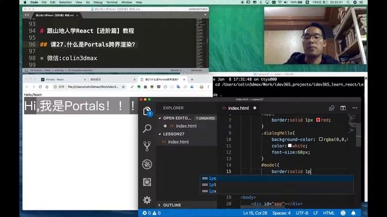Open the Sublime tab dropdown arrow
Image resolution: width=387 pixels, height=217 pixels.
click(205, 15)
